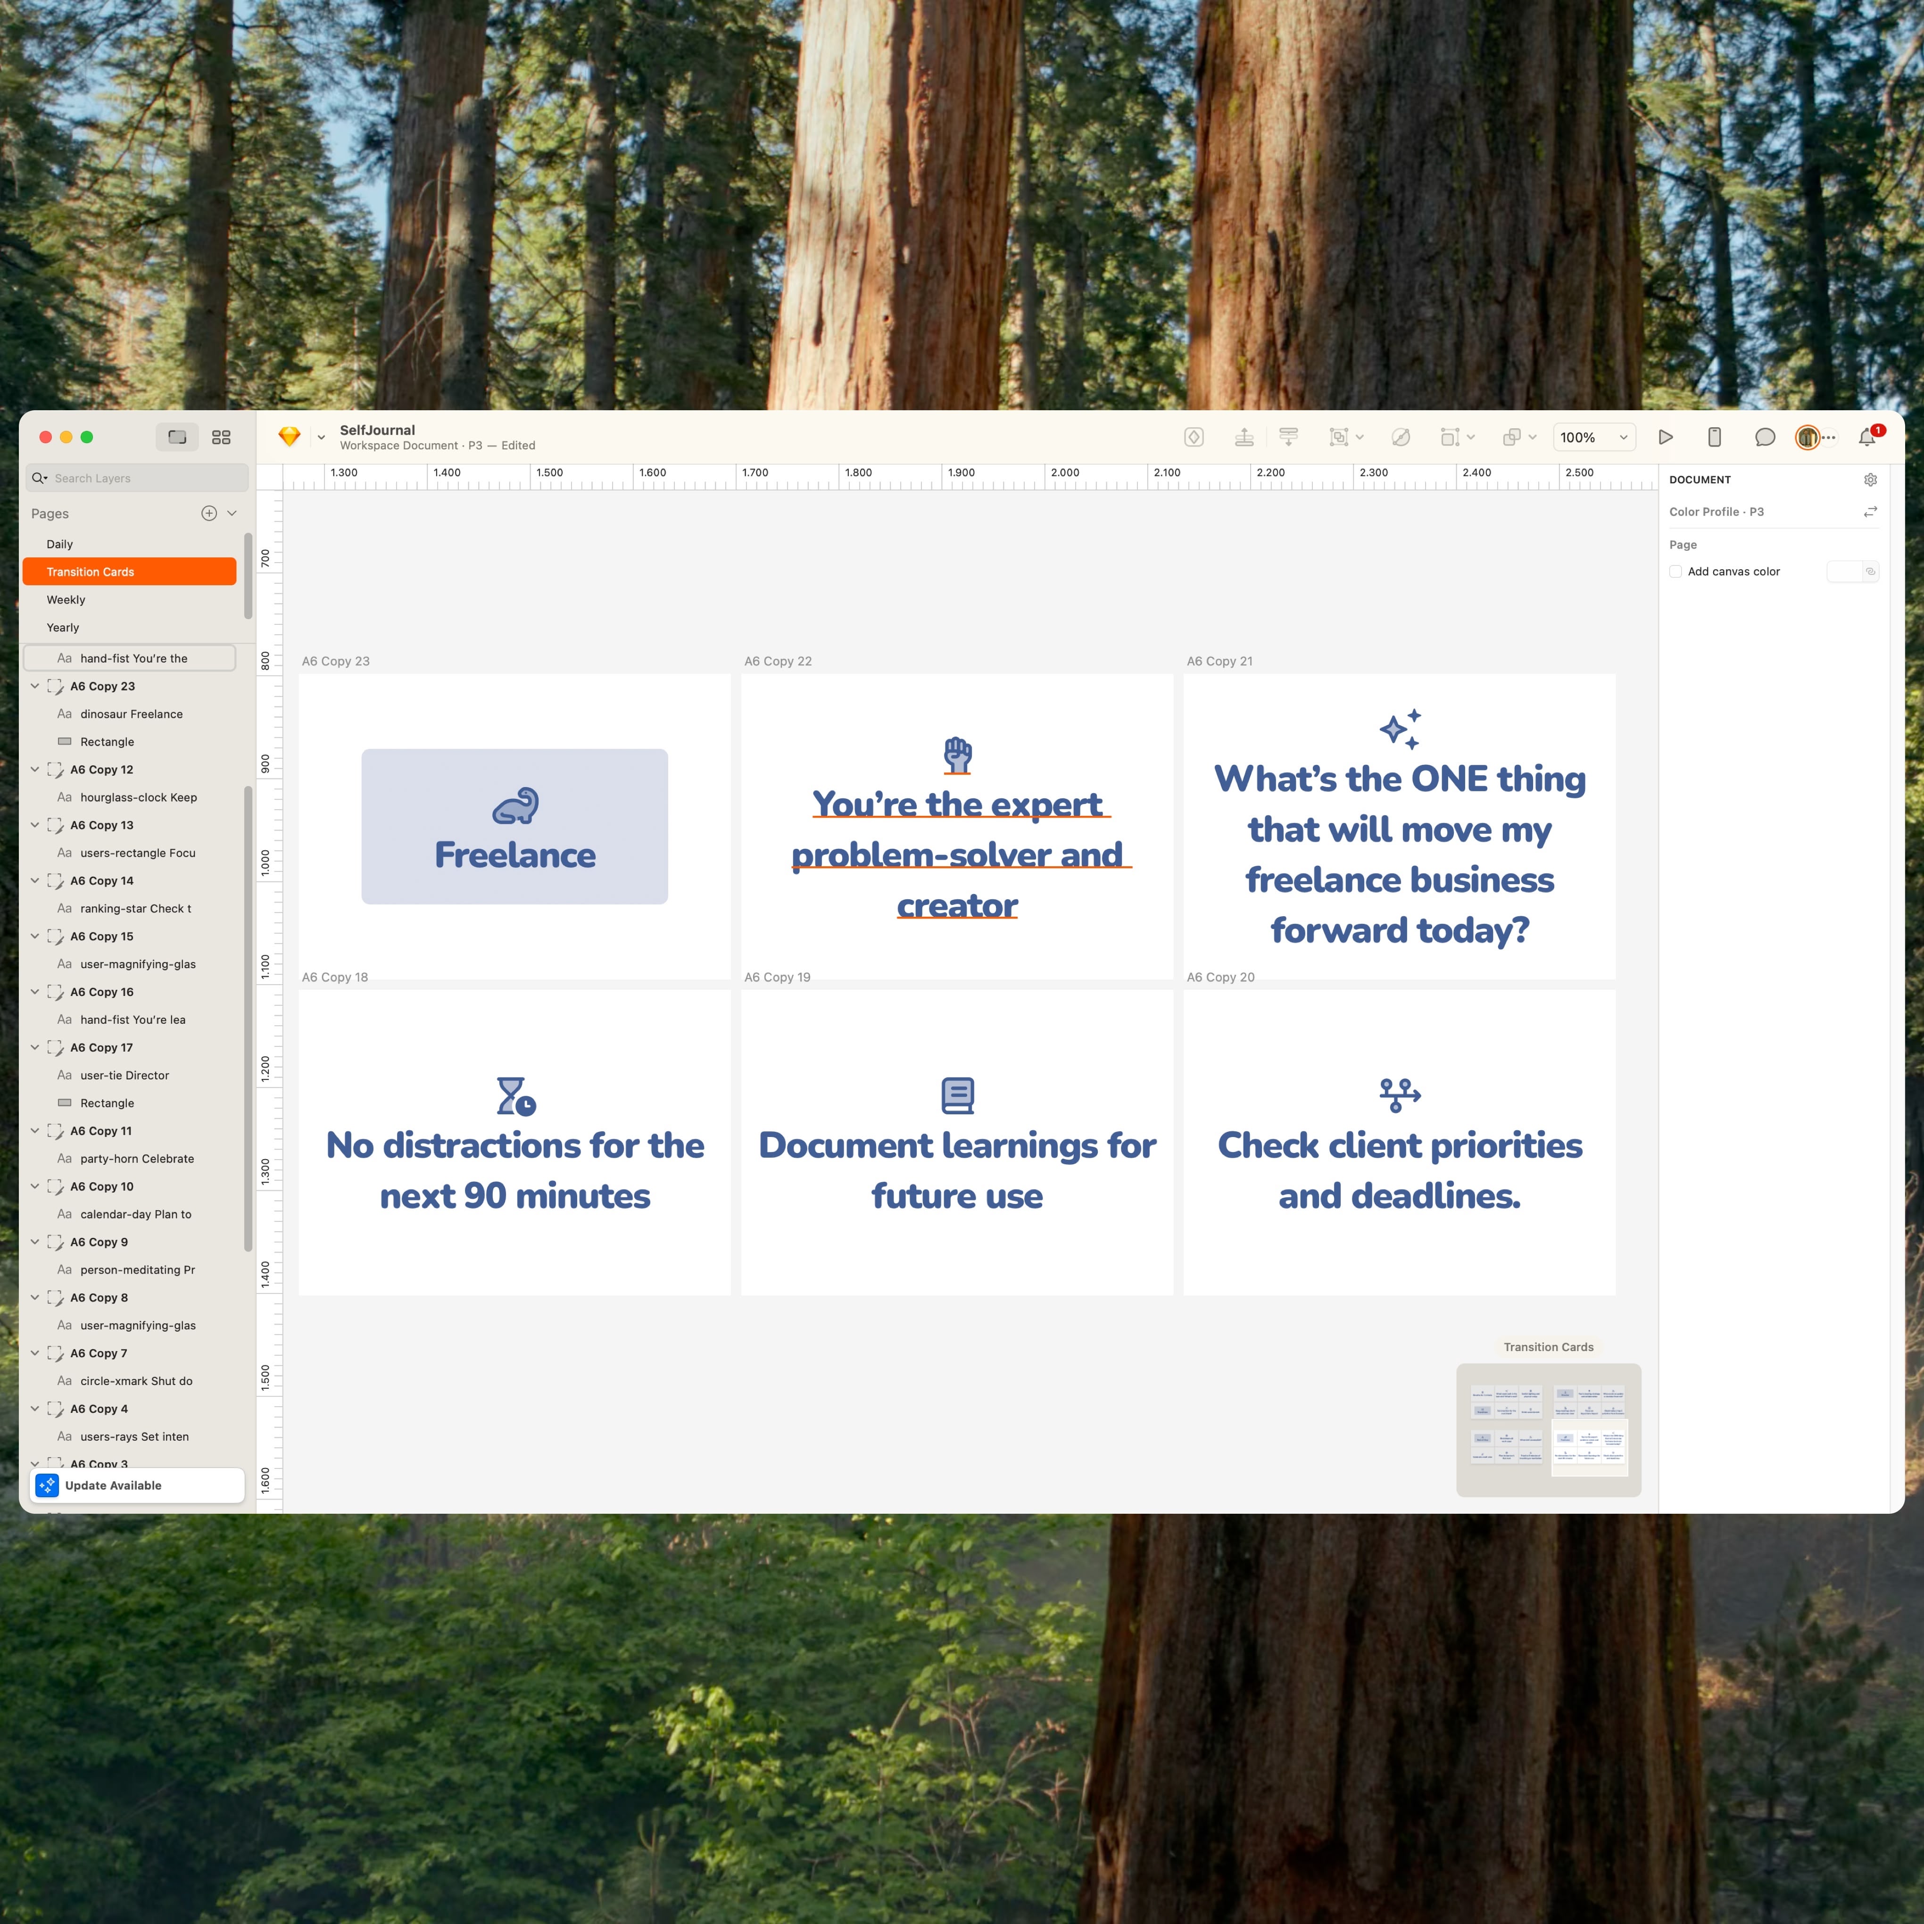Image resolution: width=1924 pixels, height=1924 pixels.
Task: Select the Transition Cards page
Action: [x=130, y=572]
